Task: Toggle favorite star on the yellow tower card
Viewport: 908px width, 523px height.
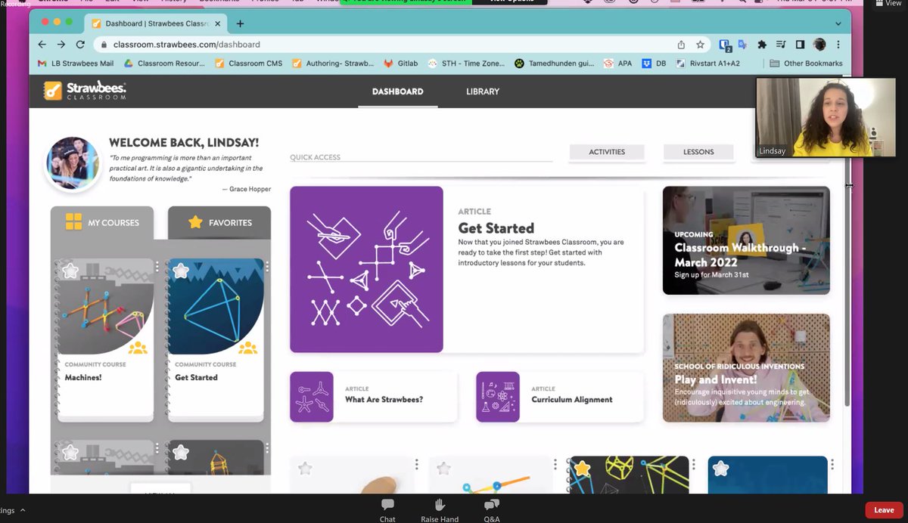Action: (x=181, y=452)
